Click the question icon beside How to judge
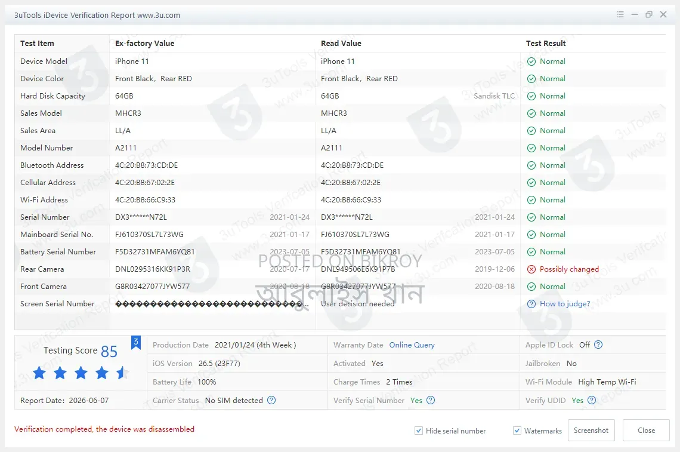 point(531,304)
